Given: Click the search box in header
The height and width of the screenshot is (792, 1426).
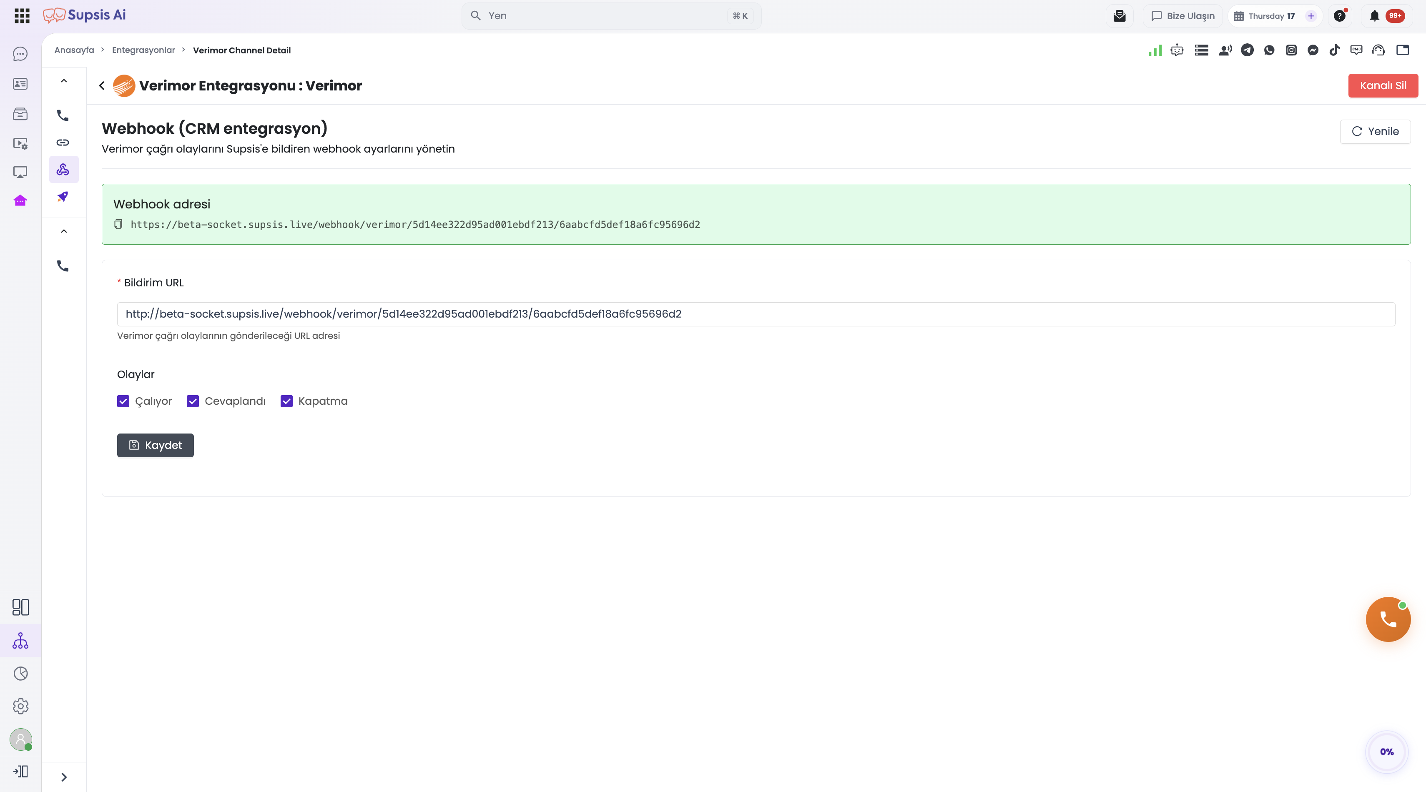Looking at the screenshot, I should coord(611,16).
